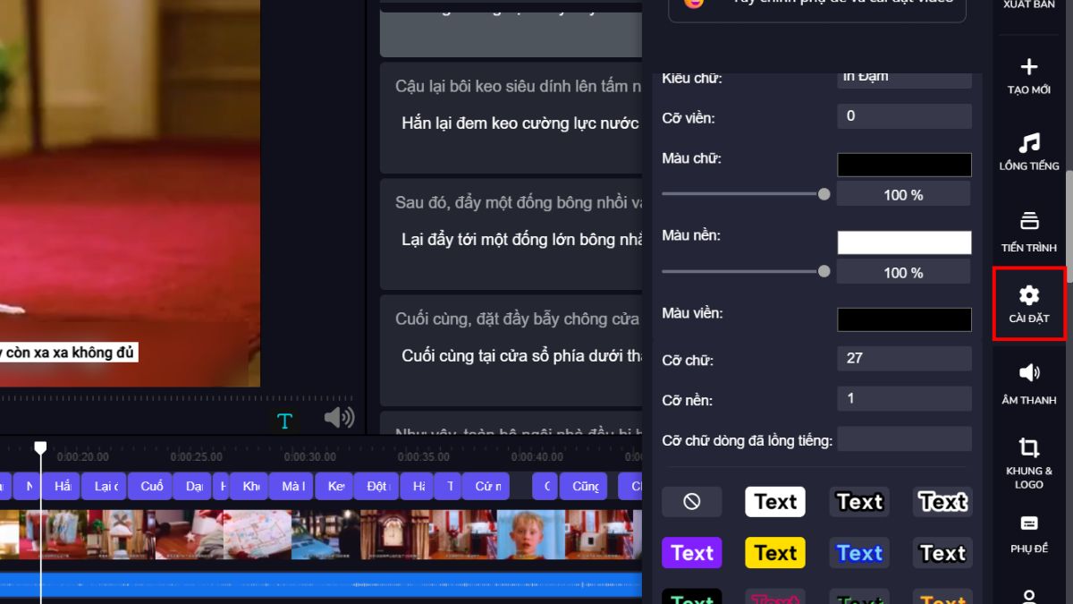The height and width of the screenshot is (604, 1073).
Task: Open the Màu chữ black color swatch
Action: 904,165
